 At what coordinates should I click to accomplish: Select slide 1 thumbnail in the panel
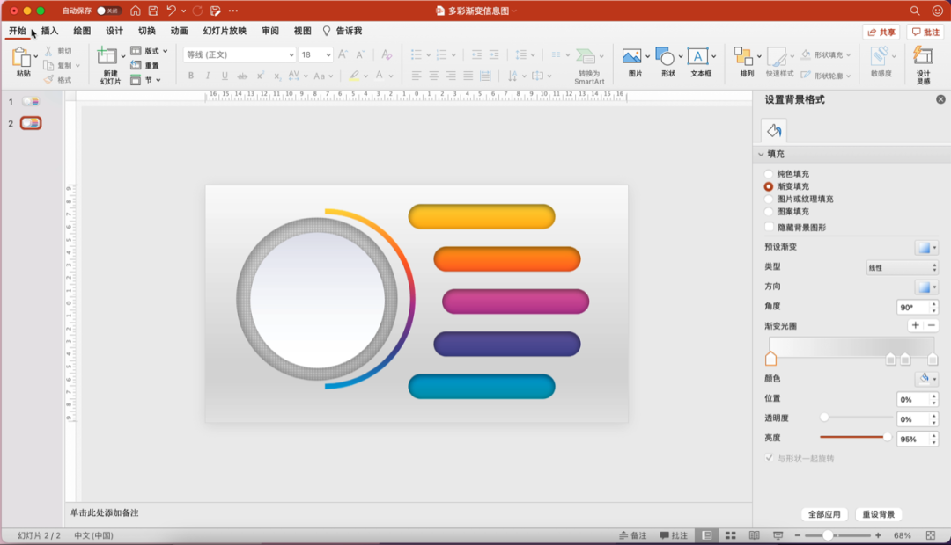tap(31, 102)
